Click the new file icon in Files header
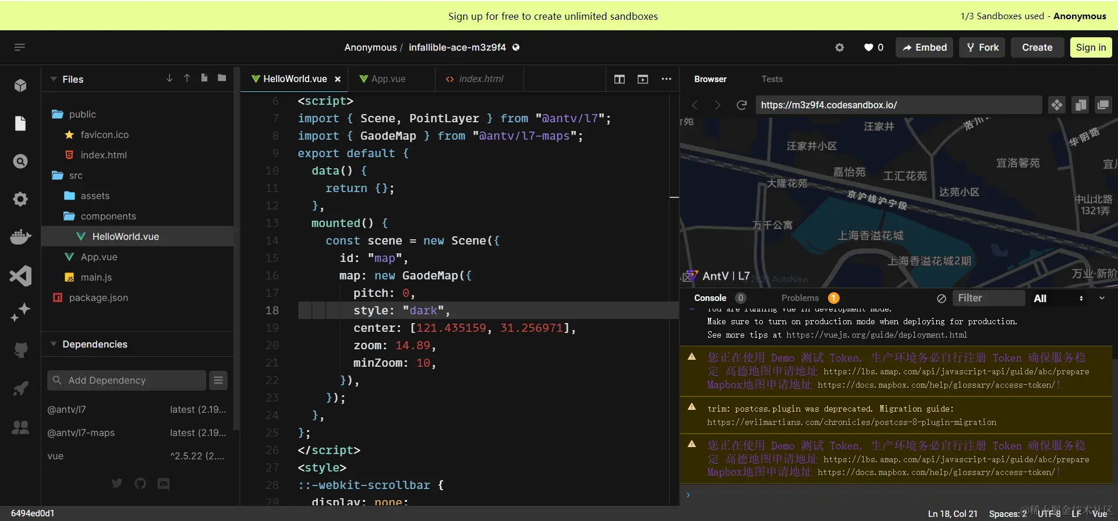1118x521 pixels. (x=204, y=78)
